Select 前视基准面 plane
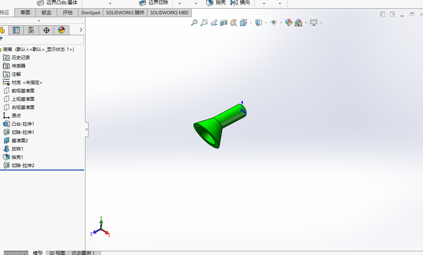 [x=19, y=91]
